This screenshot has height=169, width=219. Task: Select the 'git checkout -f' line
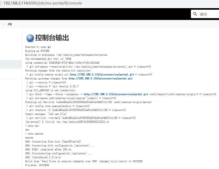76,110
